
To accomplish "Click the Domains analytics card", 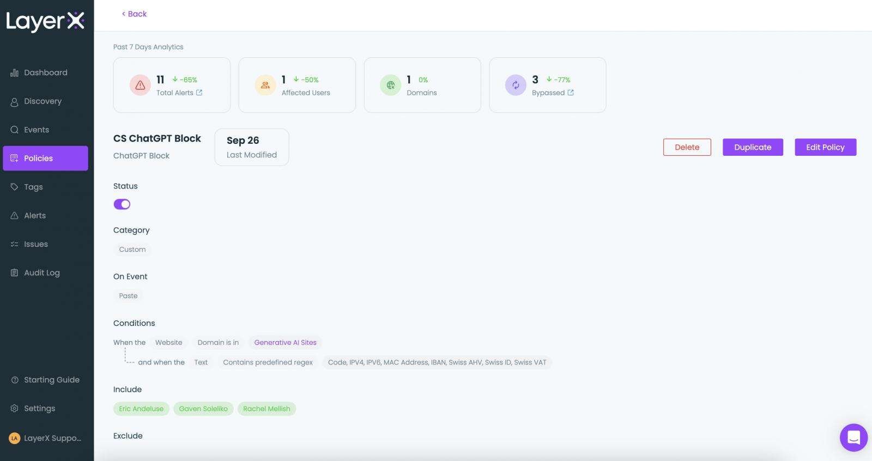I will point(422,85).
